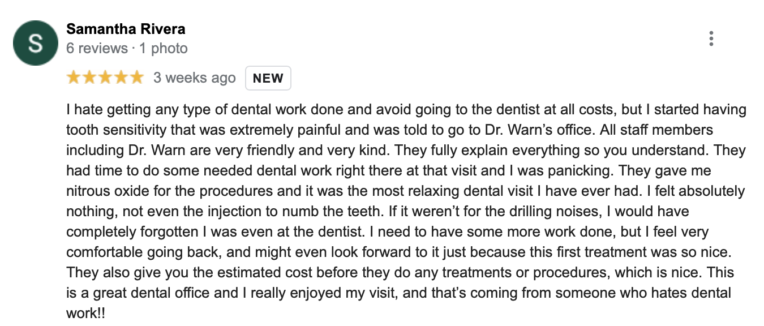The width and height of the screenshot is (764, 326).
Task: Open Samantha Rivera's profile name link
Action: click(x=126, y=29)
